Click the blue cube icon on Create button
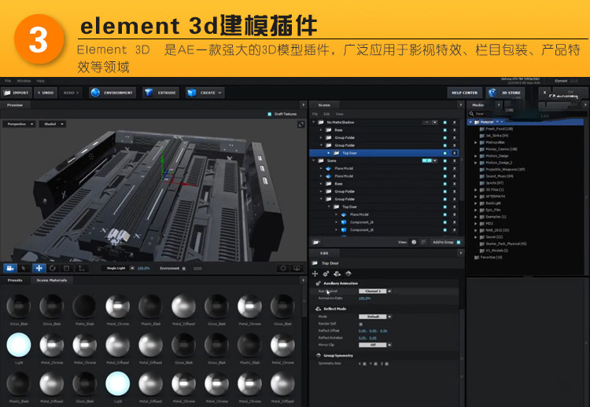Viewport: 590px width, 407px height. [192, 93]
